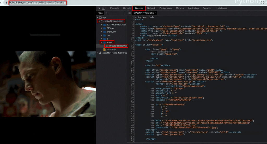Screen dimensions: 267x144
Task: Click the js folder icon
Action: point(105,39)
